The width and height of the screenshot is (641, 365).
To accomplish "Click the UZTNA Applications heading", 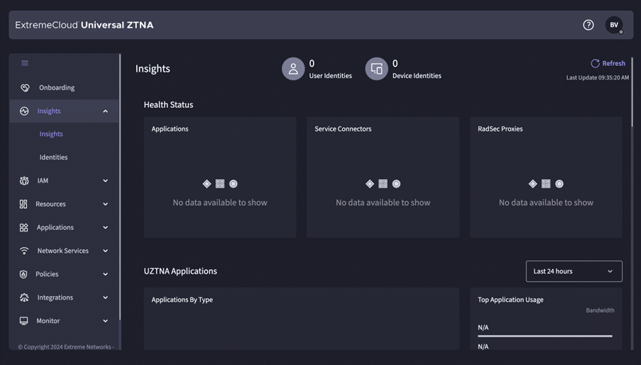I will coord(180,271).
